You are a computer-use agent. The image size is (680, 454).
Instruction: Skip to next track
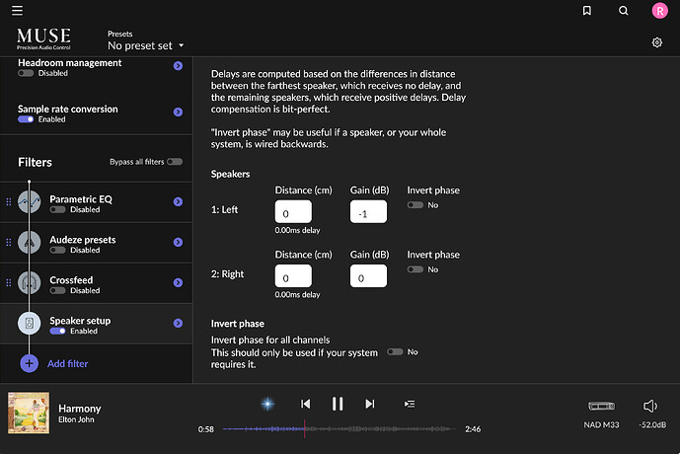point(370,404)
